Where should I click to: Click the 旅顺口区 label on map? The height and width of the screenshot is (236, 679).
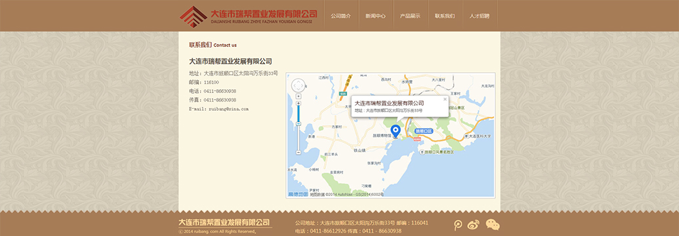tap(424, 130)
